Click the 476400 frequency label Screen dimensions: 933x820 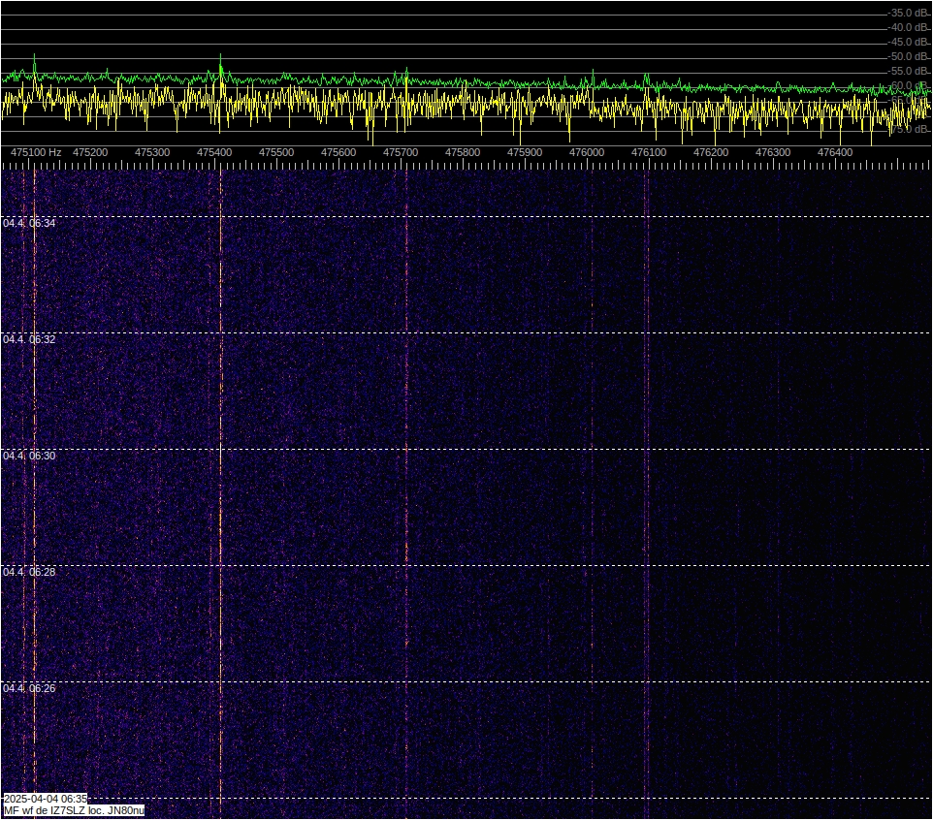point(835,152)
